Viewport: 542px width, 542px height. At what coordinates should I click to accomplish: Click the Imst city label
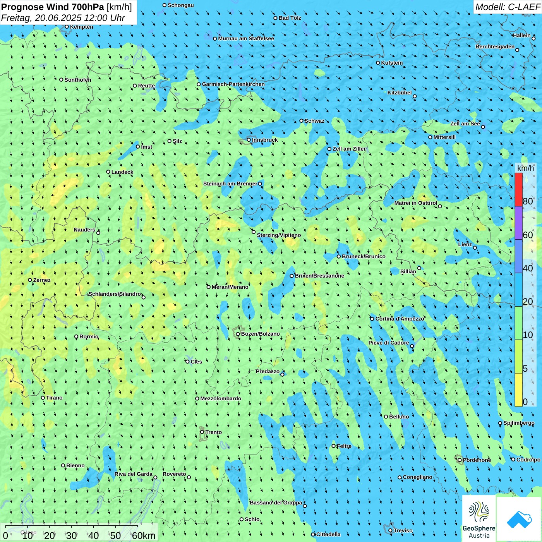146,147
